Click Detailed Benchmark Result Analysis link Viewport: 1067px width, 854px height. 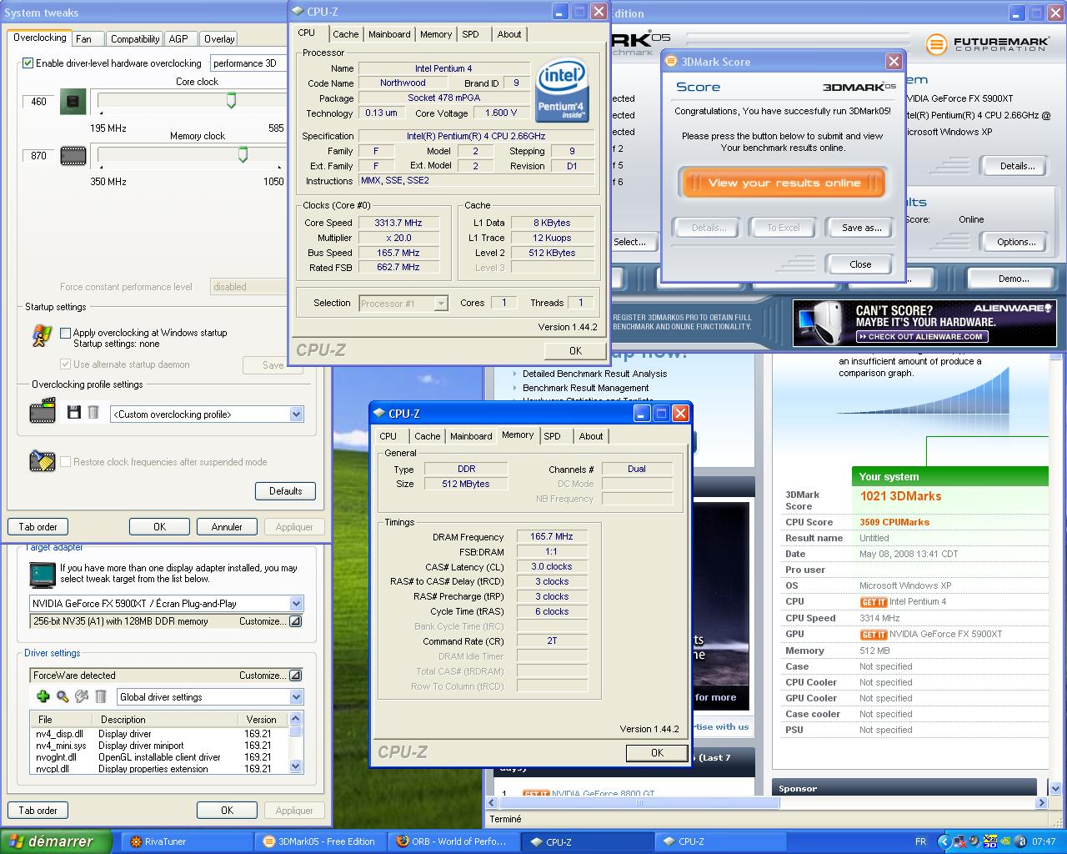[x=594, y=374]
